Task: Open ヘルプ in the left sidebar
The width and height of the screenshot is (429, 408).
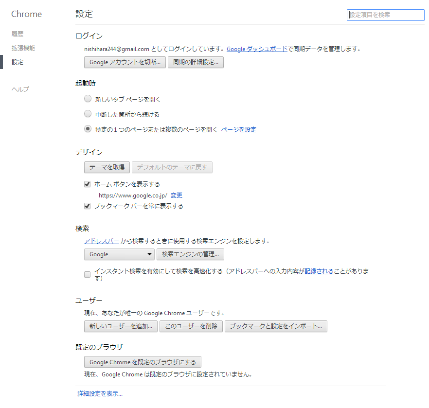Action: click(20, 89)
